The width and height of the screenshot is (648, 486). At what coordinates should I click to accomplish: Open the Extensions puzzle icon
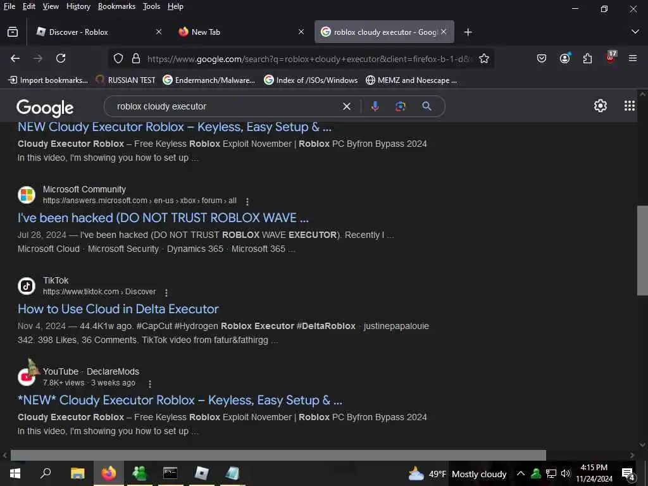tap(588, 59)
